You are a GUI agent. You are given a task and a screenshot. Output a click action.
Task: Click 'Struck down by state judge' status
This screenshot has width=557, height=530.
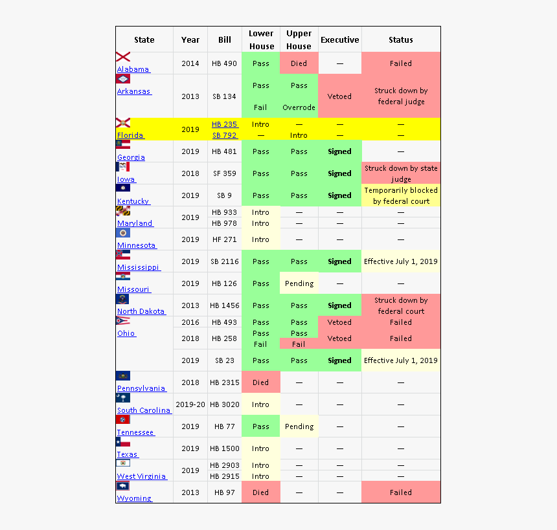[401, 173]
